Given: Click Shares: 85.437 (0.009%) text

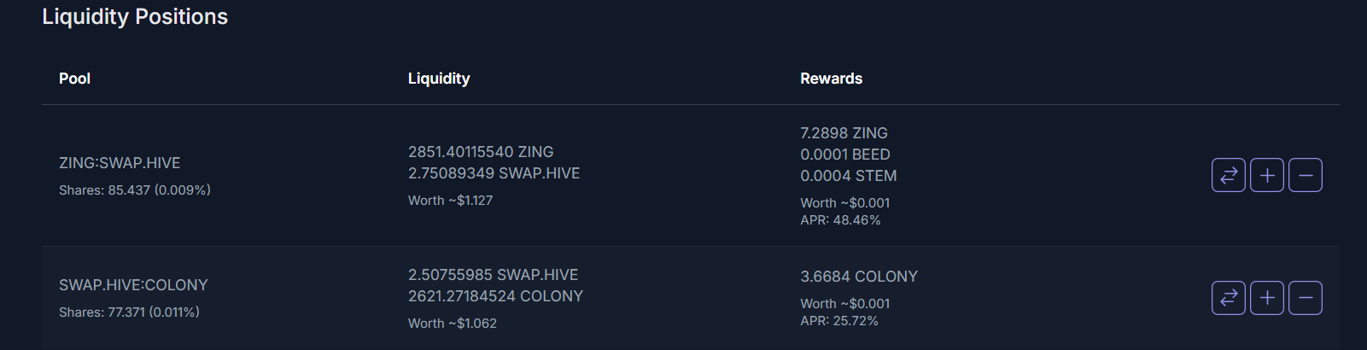Looking at the screenshot, I should tap(135, 190).
